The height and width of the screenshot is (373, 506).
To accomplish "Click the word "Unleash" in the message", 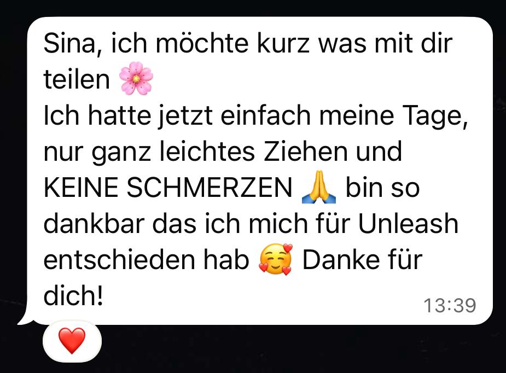I will pos(408,223).
